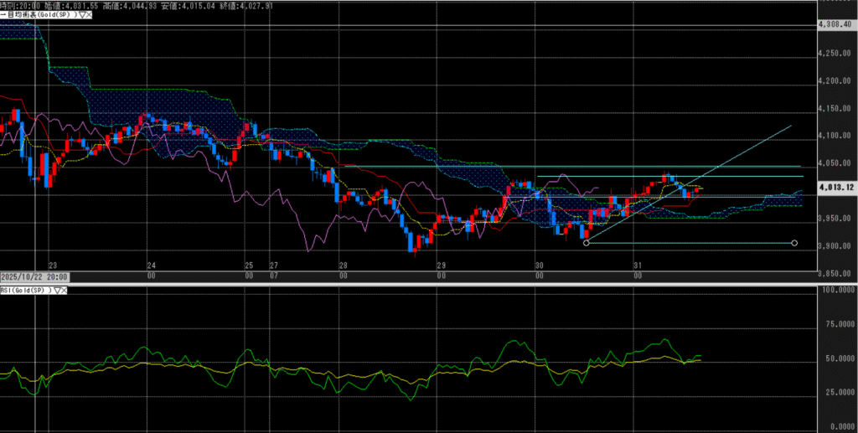Click the date 28 marker on time axis
This screenshot has height=433, width=858.
[344, 264]
